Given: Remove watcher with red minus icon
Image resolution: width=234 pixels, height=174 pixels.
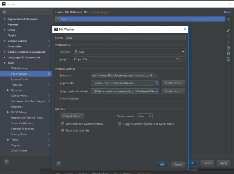Looking at the screenshot, I should [x=228, y=25].
